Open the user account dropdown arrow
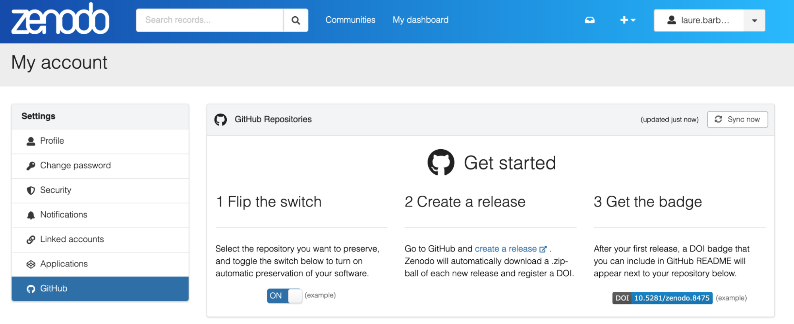The image size is (794, 324). tap(754, 21)
